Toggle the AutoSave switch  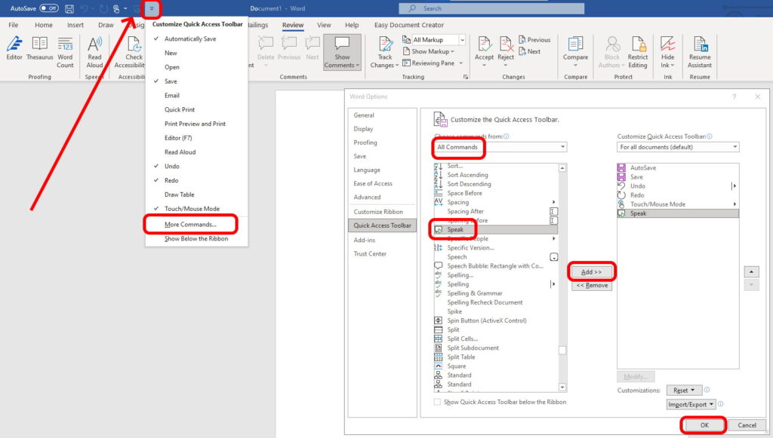coord(49,8)
